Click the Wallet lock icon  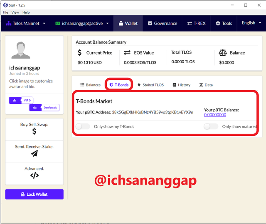coord(121,23)
